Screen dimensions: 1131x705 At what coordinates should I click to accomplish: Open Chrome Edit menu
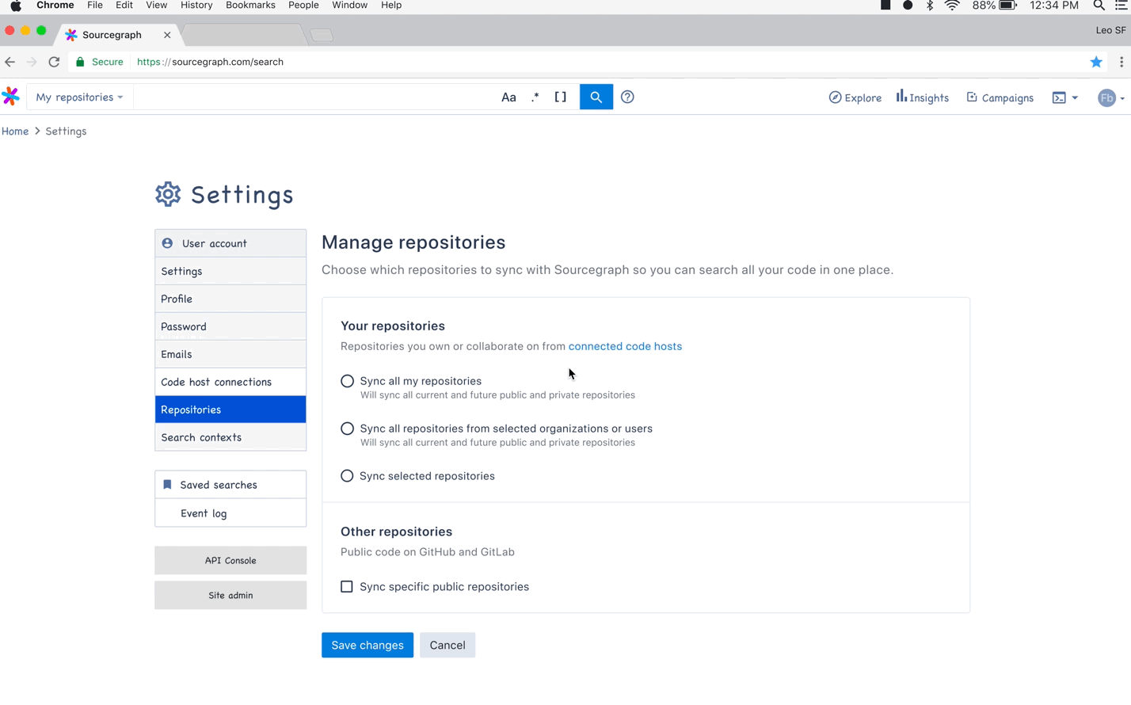124,6
